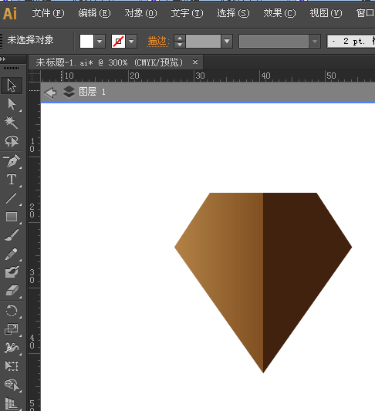This screenshot has width=375, height=411.
Task: Click the stroke weight input field
Action: click(x=203, y=41)
